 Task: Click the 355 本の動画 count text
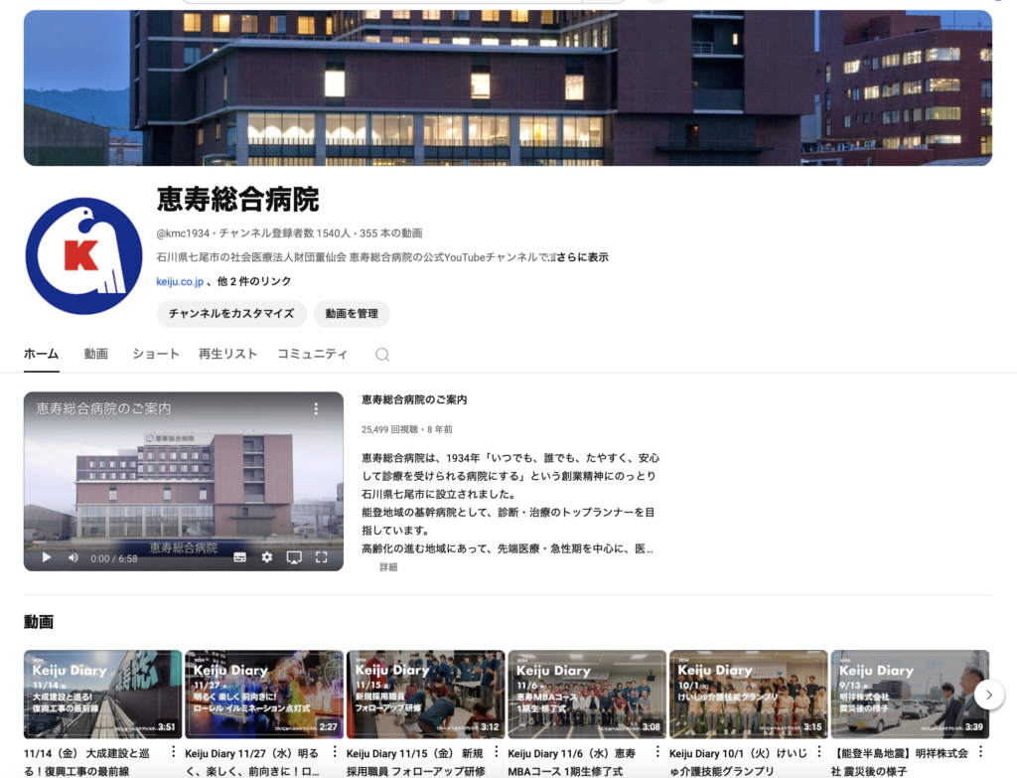coord(391,233)
